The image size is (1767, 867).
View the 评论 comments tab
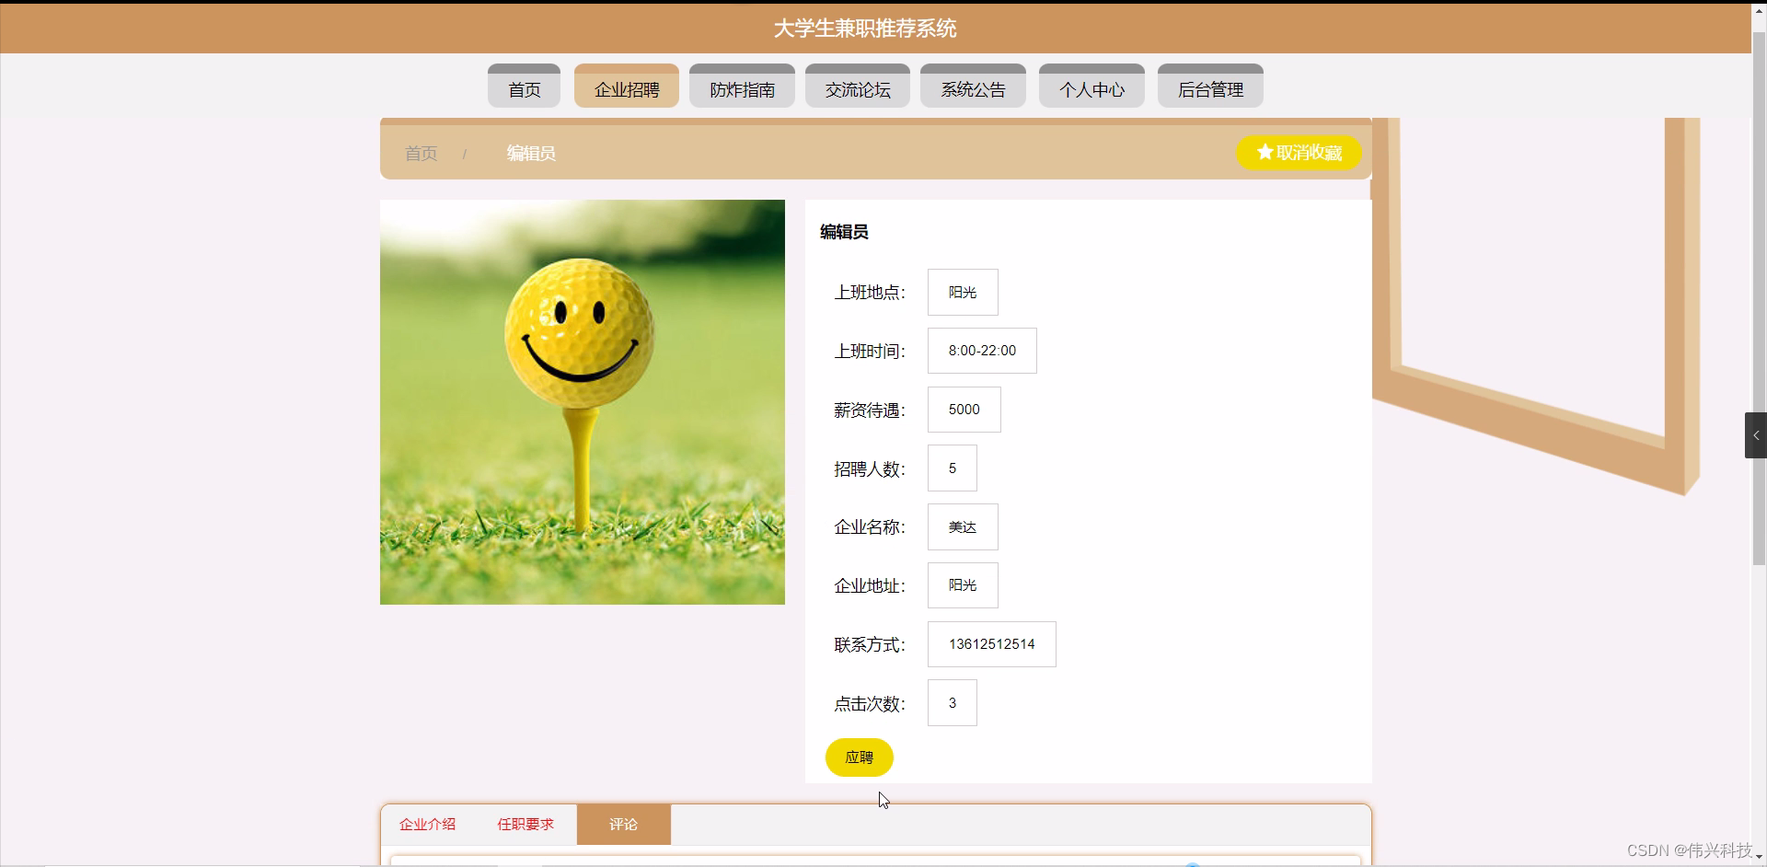623,824
